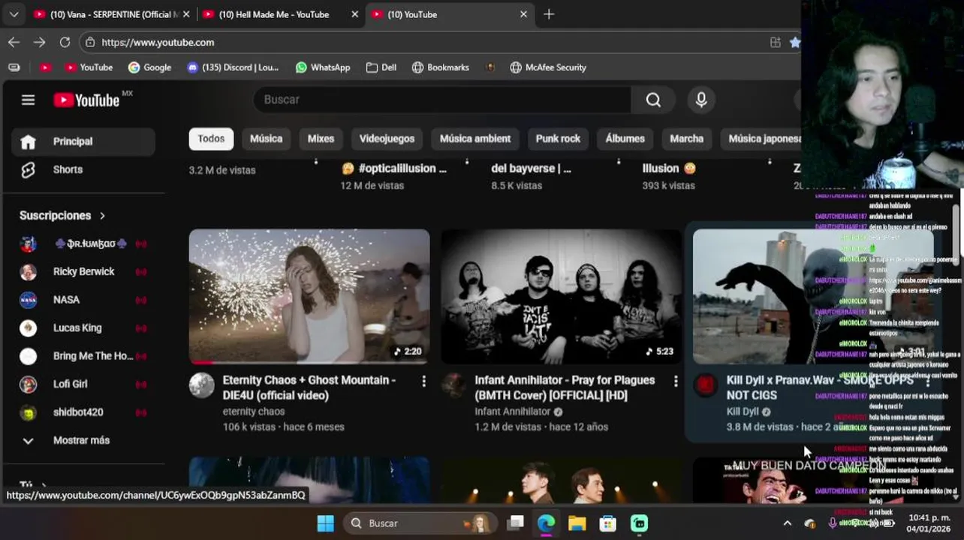Open the taskbar clock and date

click(929, 523)
